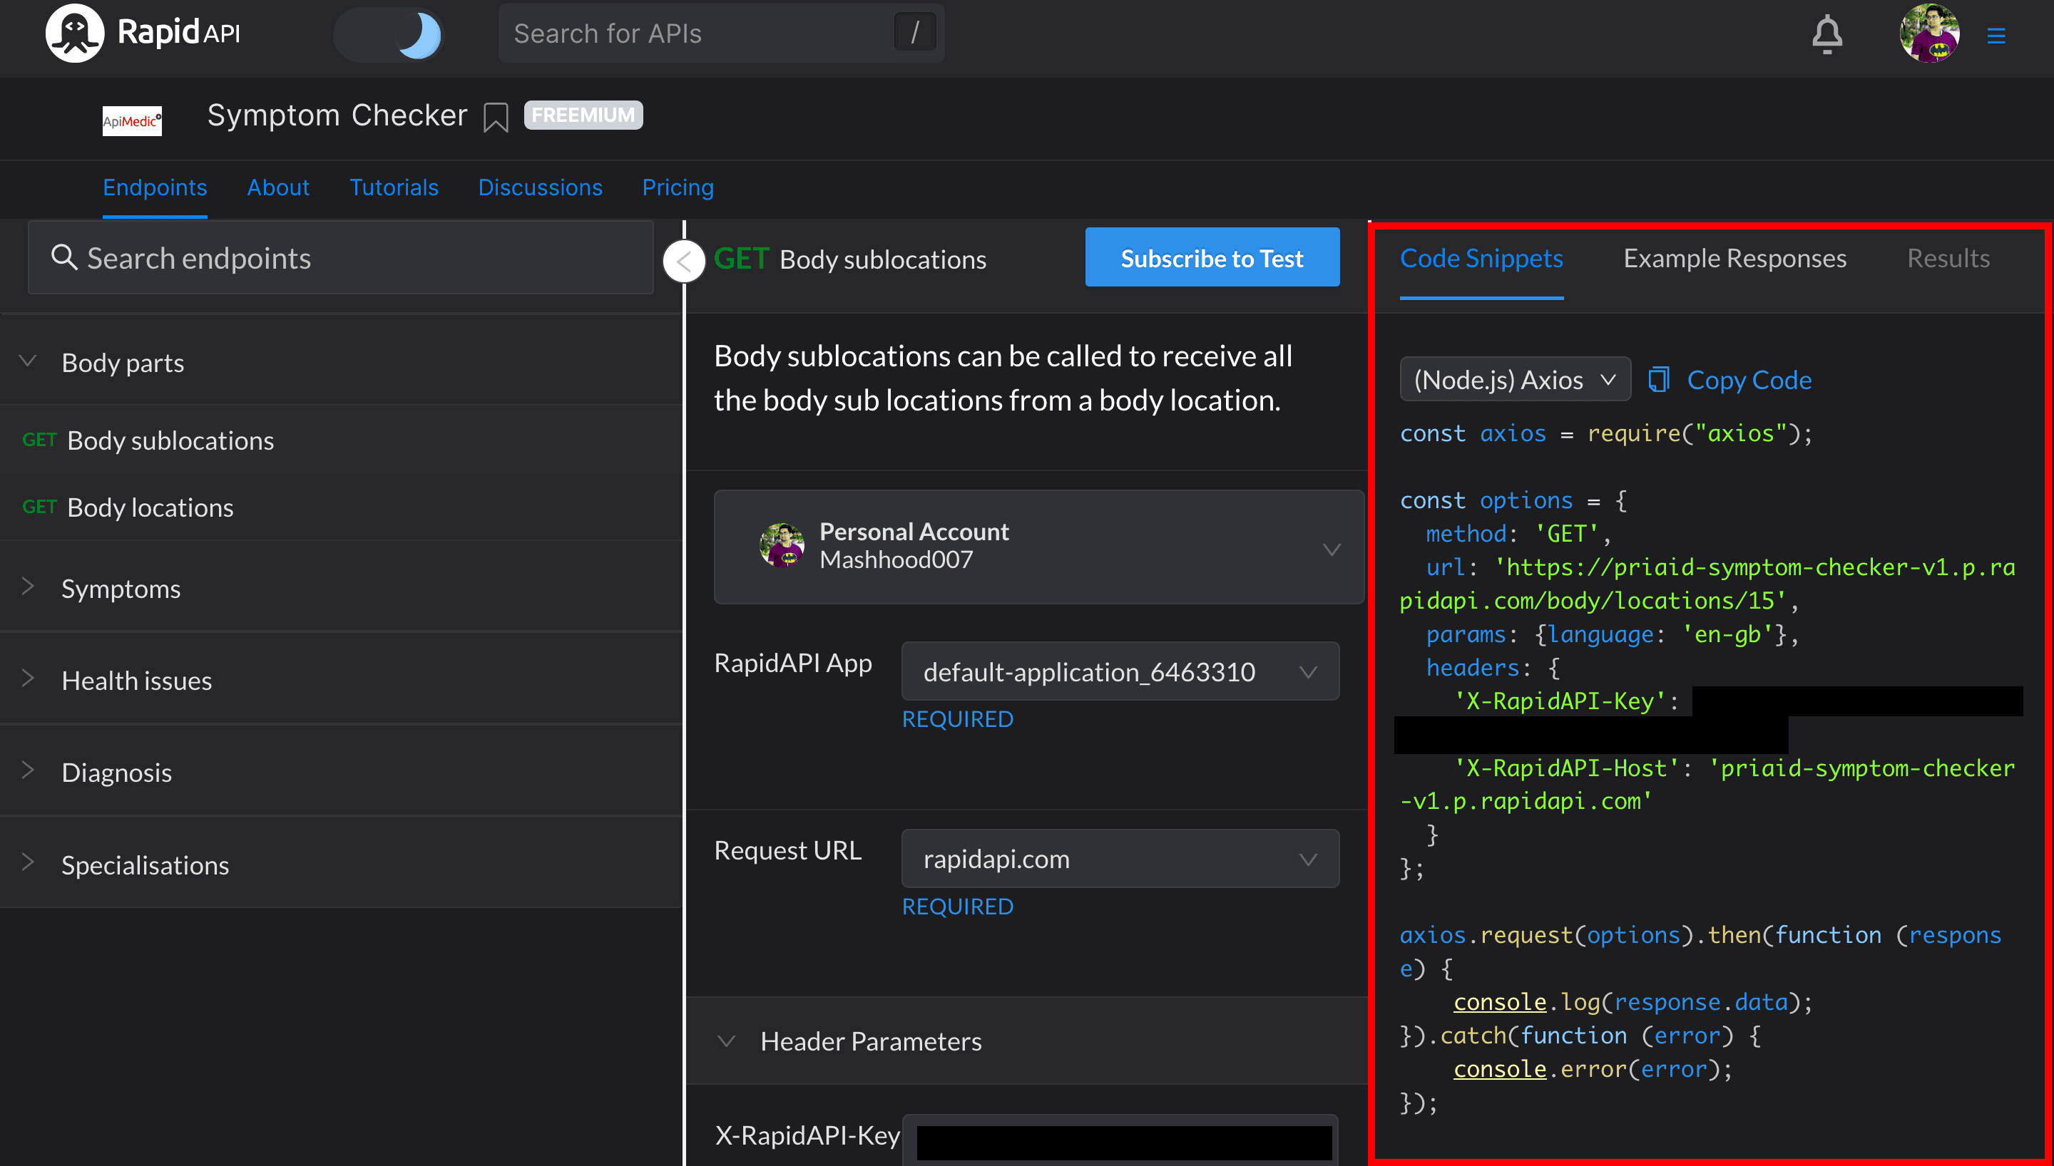Click the request URL string in code
The height and width of the screenshot is (1166, 2054).
click(1707, 584)
